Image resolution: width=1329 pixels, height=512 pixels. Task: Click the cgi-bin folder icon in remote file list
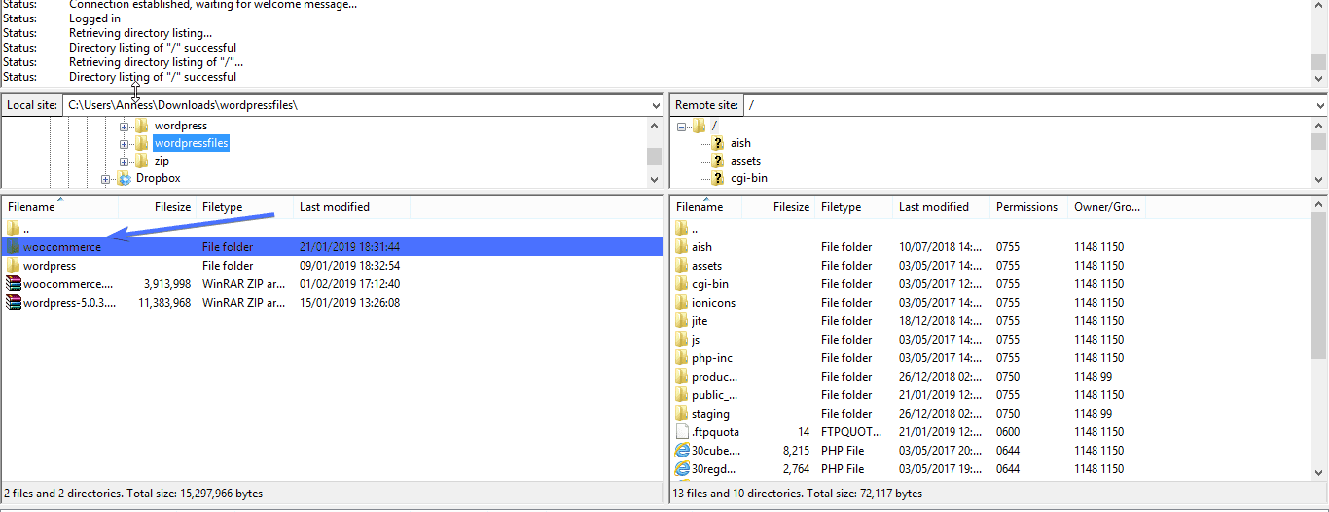click(682, 284)
